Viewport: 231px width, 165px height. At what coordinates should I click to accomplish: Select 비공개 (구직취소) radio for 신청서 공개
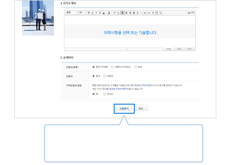click(112, 67)
